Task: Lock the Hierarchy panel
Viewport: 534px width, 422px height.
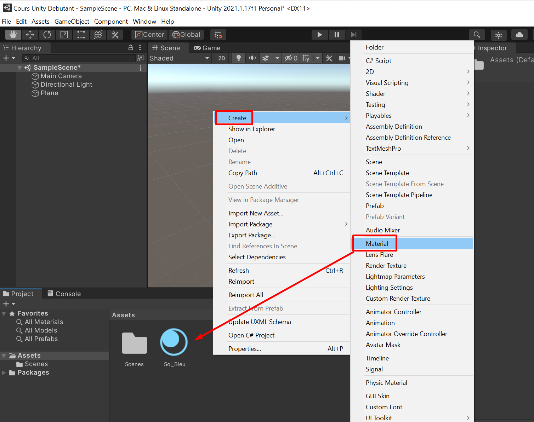Action: click(131, 47)
